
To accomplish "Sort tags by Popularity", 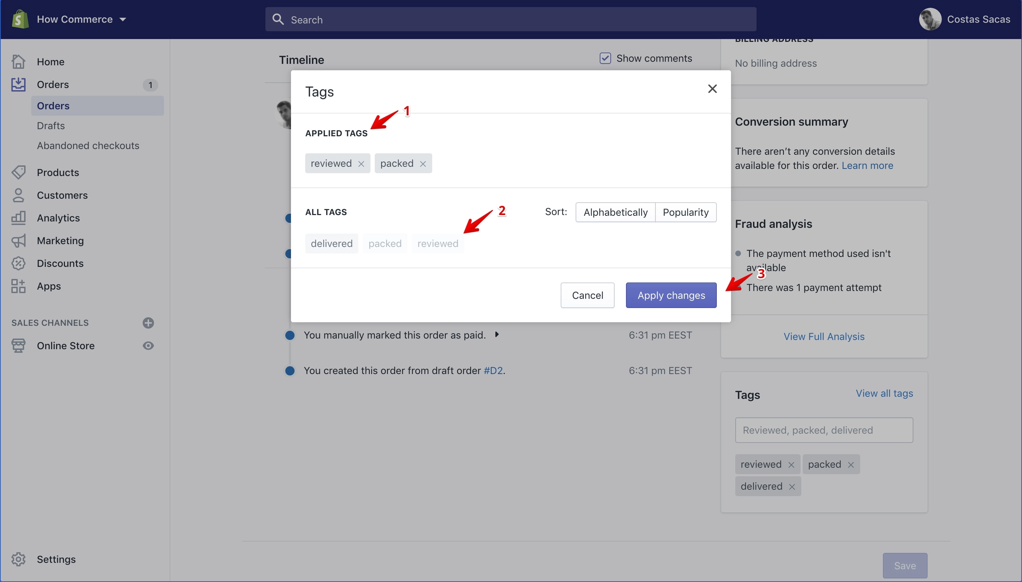I will click(686, 212).
